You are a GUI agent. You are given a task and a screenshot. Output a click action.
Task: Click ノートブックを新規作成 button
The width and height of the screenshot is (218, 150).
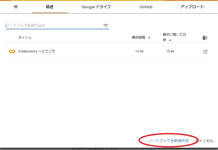pos(169,141)
